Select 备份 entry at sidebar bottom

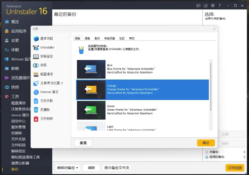coord(15,169)
